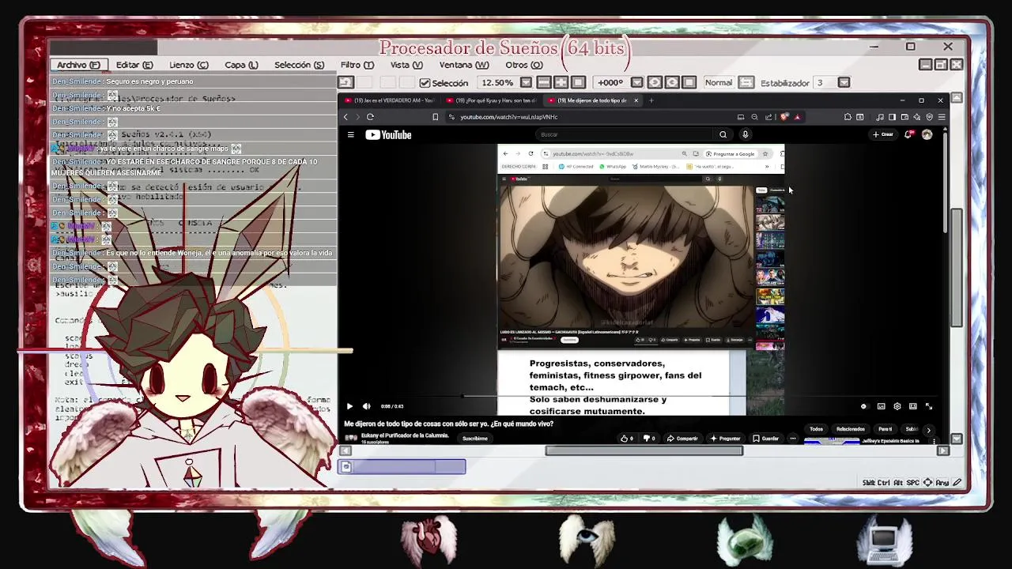Click the canvas vertical scrollbar thumb
The height and width of the screenshot is (569, 1012).
coord(957,268)
